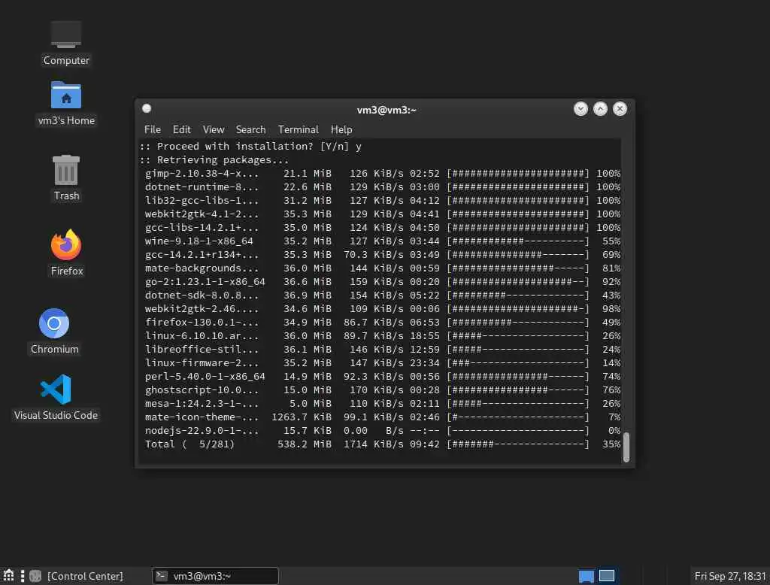Click the go-2:1.23.1 package name
The image size is (770, 585).
click(205, 281)
